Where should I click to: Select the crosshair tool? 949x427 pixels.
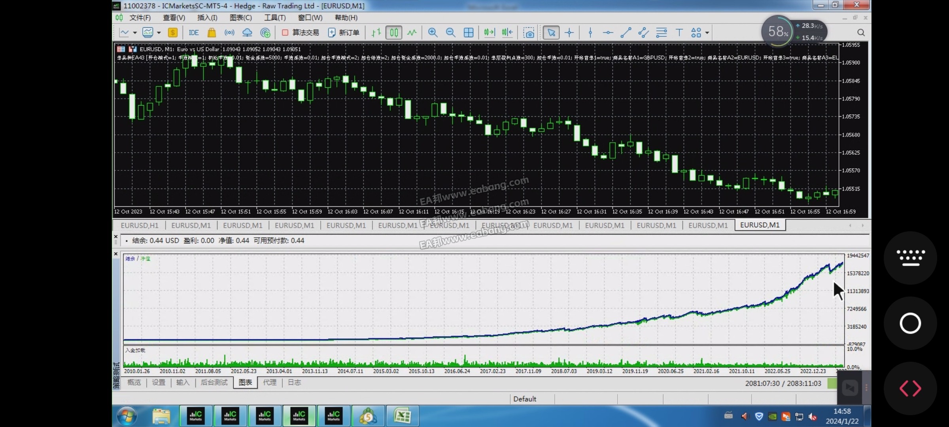tap(569, 32)
